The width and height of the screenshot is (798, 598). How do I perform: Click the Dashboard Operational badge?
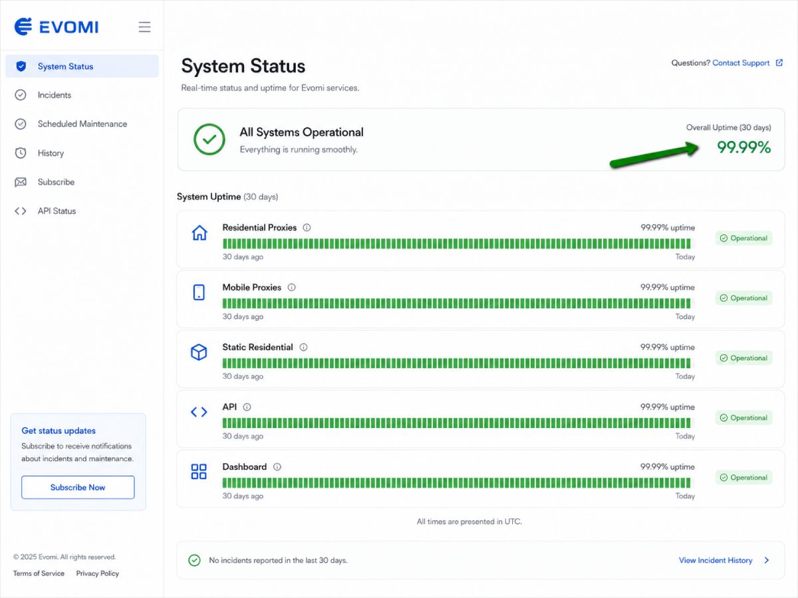tap(744, 478)
